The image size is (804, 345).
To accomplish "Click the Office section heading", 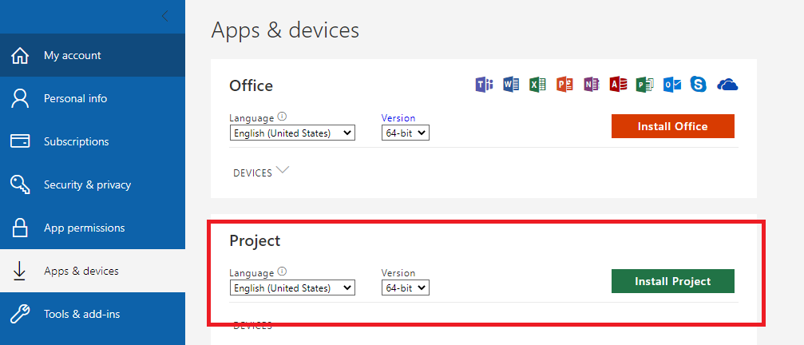I will 251,85.
